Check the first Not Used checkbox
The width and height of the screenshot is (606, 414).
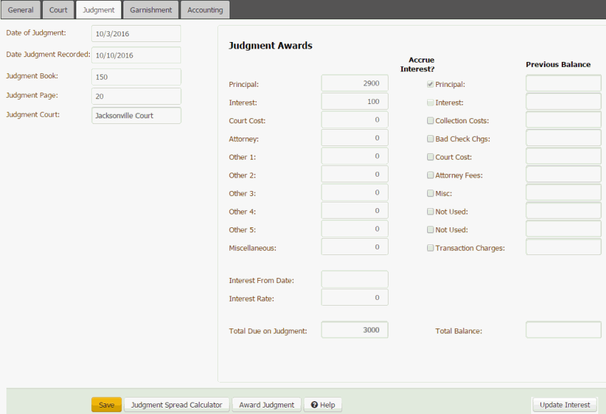point(429,211)
